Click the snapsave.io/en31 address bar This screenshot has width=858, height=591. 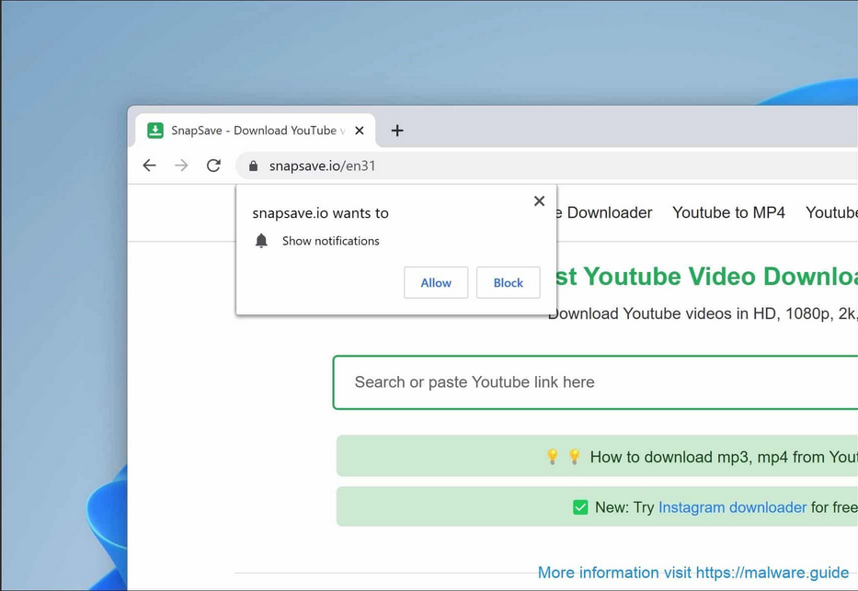[547, 165]
